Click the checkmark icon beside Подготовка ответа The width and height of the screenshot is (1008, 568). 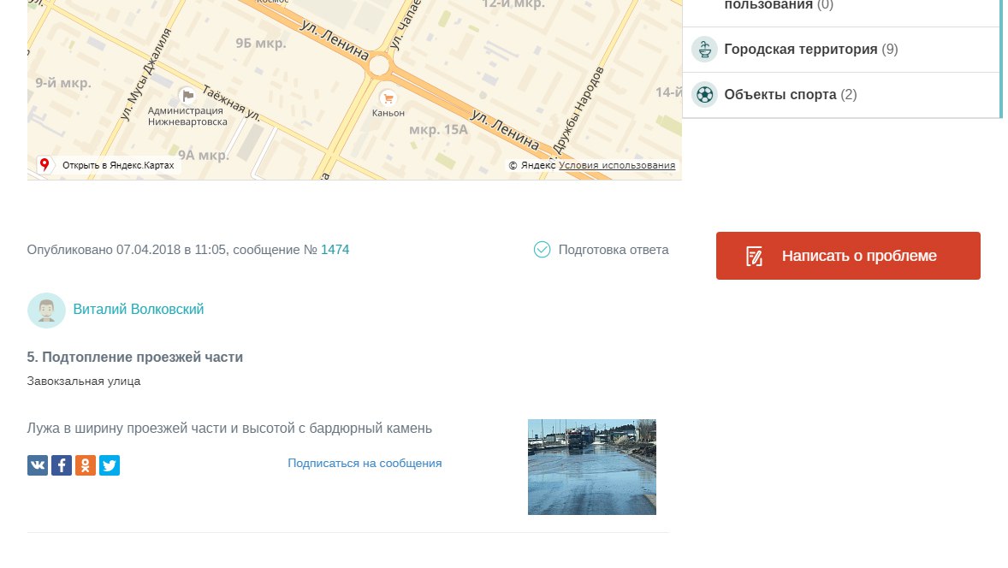point(542,250)
